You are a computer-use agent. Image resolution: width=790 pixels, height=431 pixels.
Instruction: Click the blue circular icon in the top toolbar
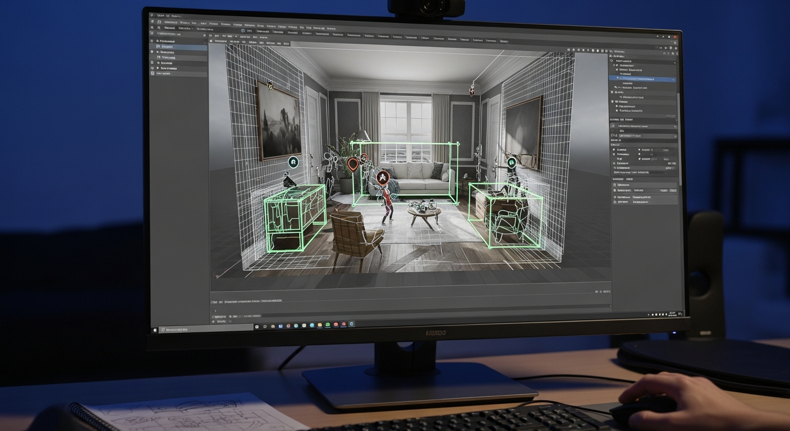242,30
